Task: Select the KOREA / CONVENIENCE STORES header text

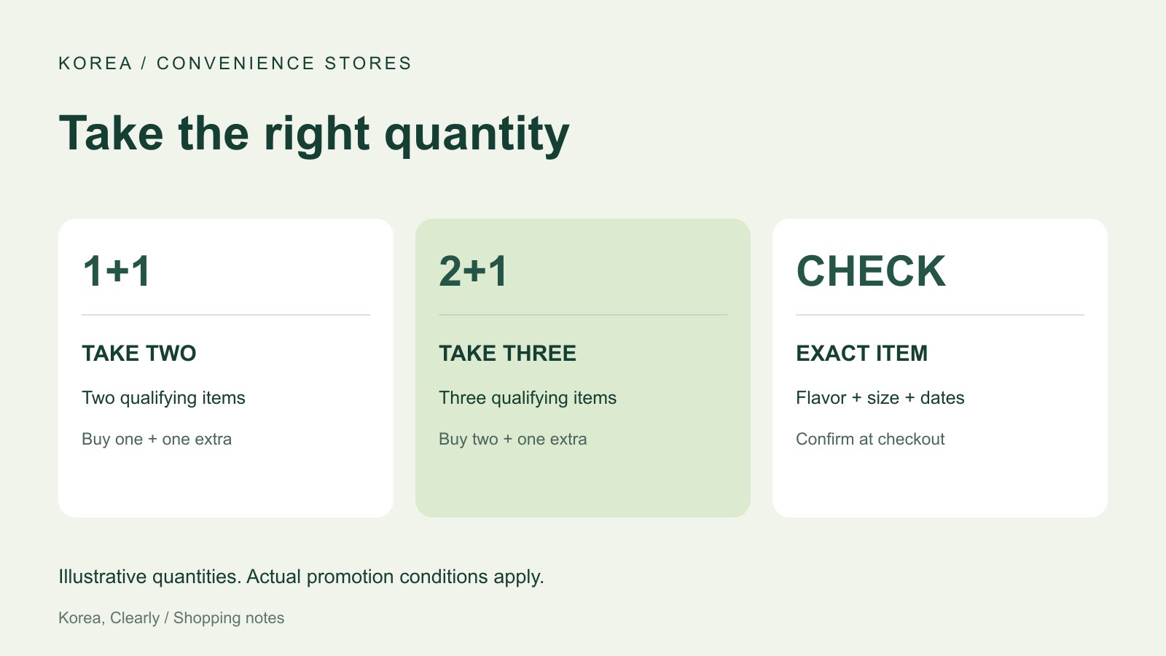Action: tap(235, 63)
